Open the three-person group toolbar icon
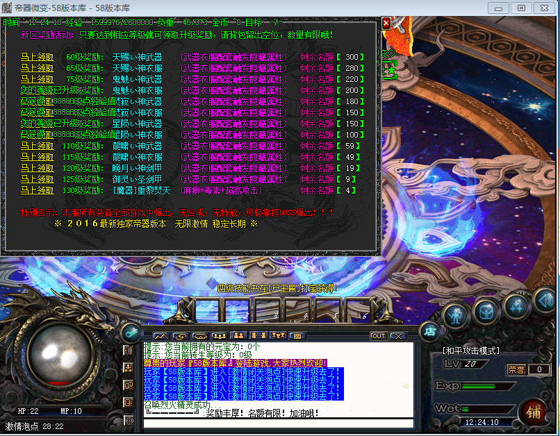The width and height of the screenshot is (560, 436). [x=220, y=336]
